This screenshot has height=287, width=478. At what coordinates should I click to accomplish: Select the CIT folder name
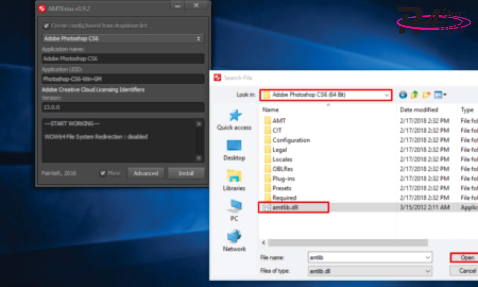[x=277, y=130]
